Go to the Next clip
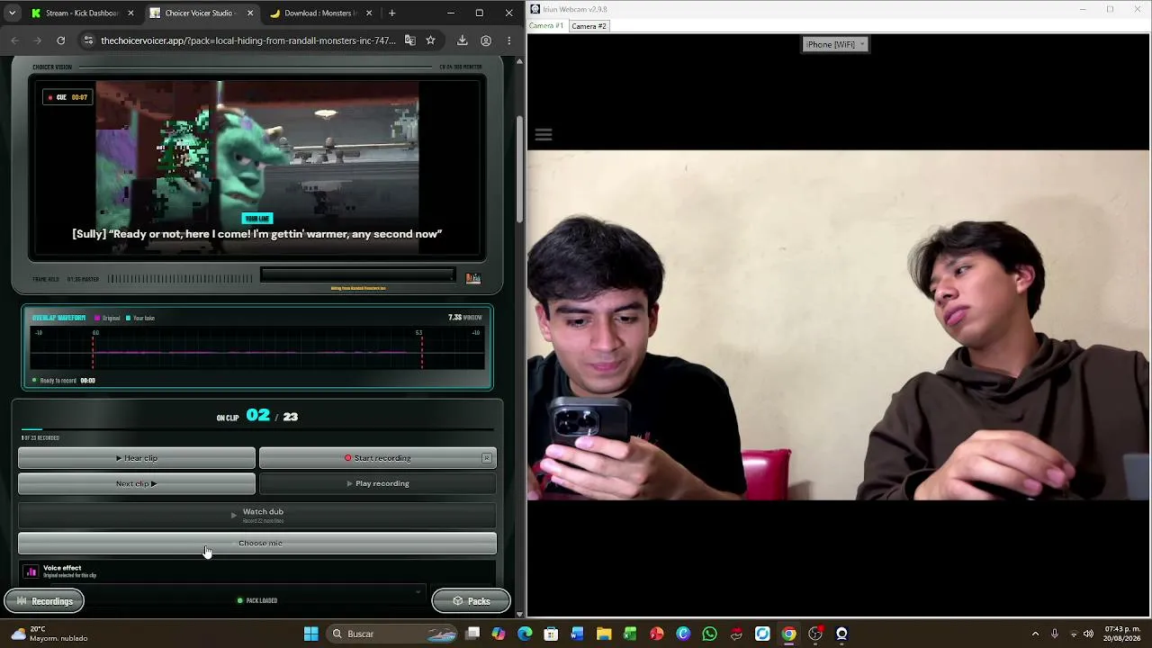1152x648 pixels. [x=137, y=483]
